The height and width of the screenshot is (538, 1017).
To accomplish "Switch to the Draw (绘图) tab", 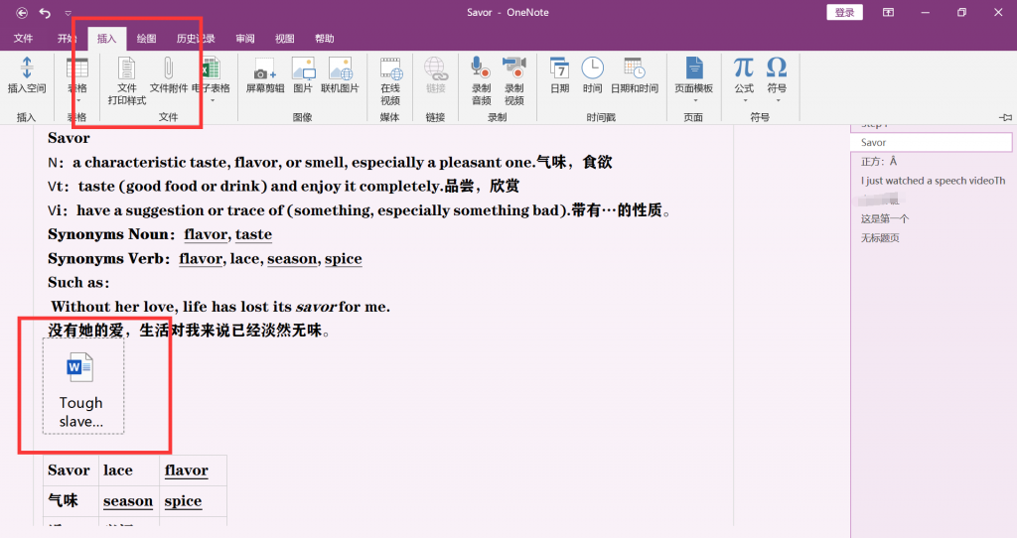I will [146, 39].
